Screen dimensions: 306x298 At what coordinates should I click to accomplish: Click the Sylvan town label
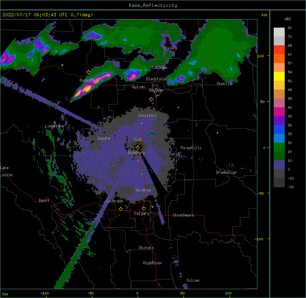(138, 87)
